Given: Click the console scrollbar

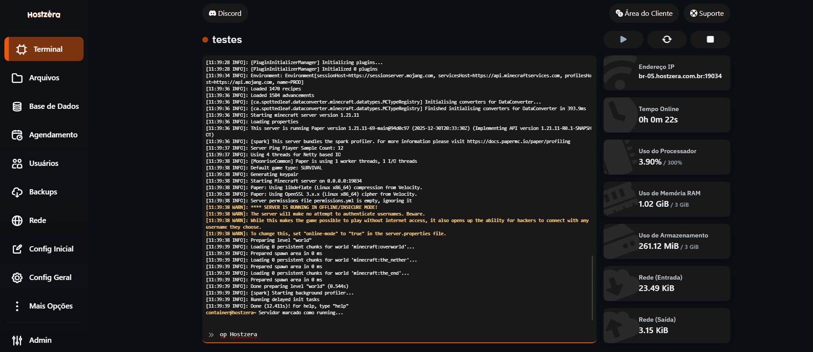Looking at the screenshot, I should click(592, 287).
